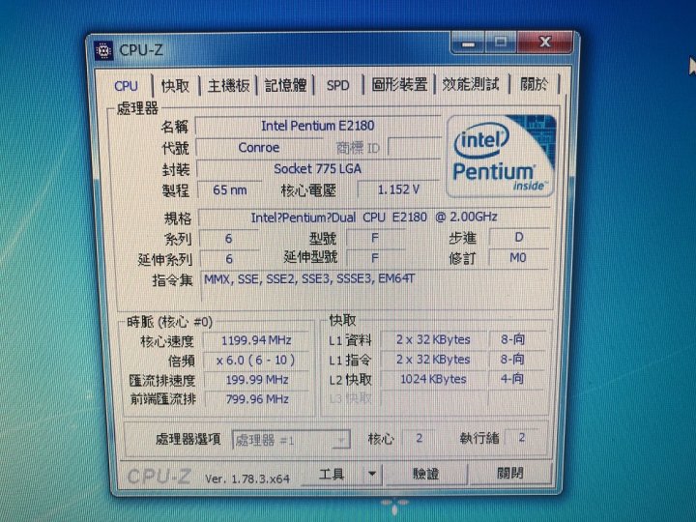Click the 核心 count value field
The height and width of the screenshot is (522, 696).
click(419, 438)
